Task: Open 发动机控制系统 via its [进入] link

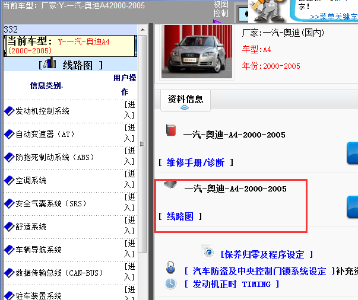Action: 129,110
